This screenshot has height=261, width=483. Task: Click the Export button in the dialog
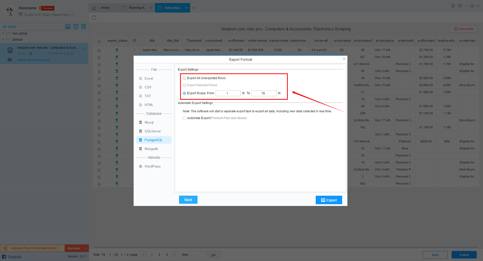[x=329, y=200]
